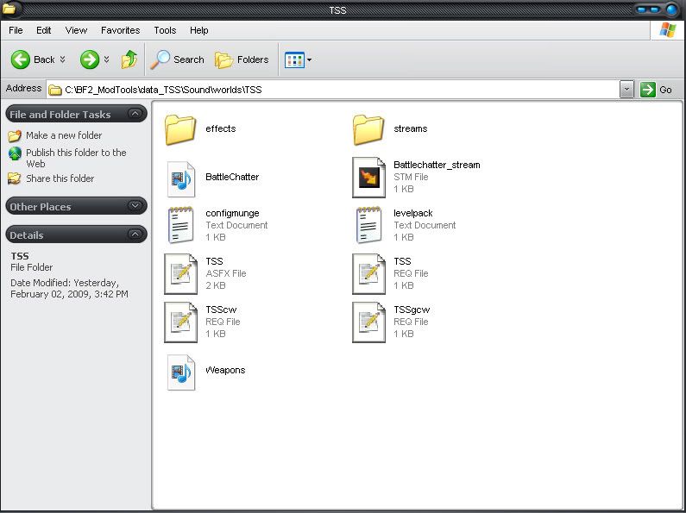Open the View menu
This screenshot has height=513, width=686.
click(76, 30)
